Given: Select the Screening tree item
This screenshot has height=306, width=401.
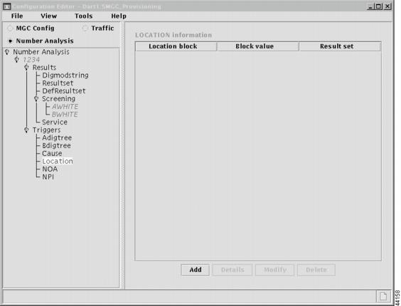Looking at the screenshot, I should pyautogui.click(x=58, y=99).
